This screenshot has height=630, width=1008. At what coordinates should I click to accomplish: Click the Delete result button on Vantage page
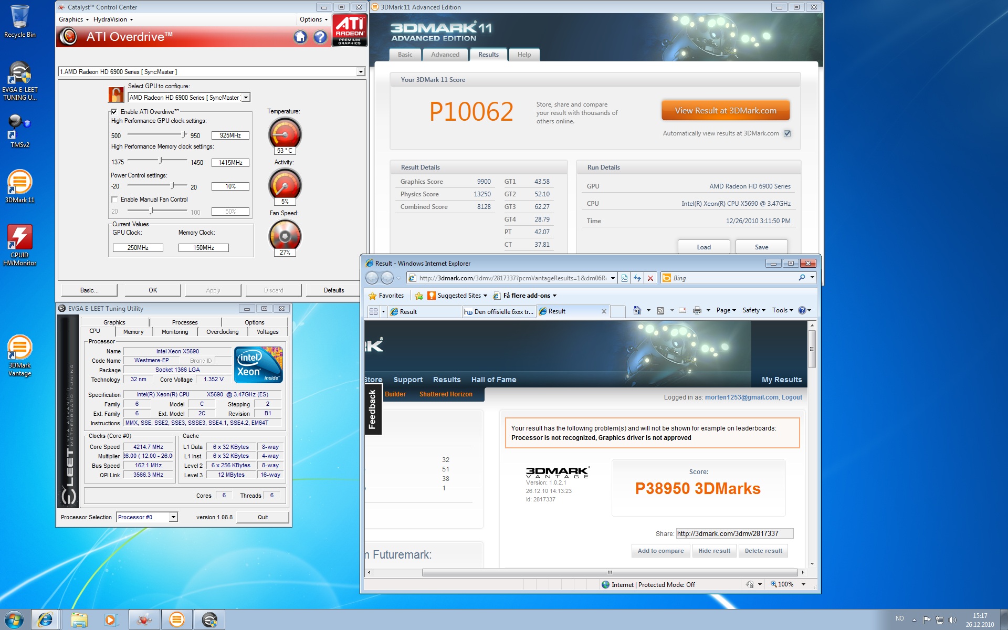(763, 551)
